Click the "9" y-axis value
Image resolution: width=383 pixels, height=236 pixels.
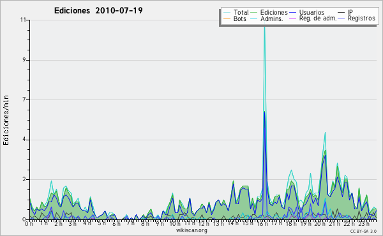[x=24, y=60]
